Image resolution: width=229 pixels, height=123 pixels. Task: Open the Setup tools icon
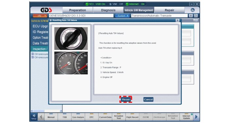point(34,117)
